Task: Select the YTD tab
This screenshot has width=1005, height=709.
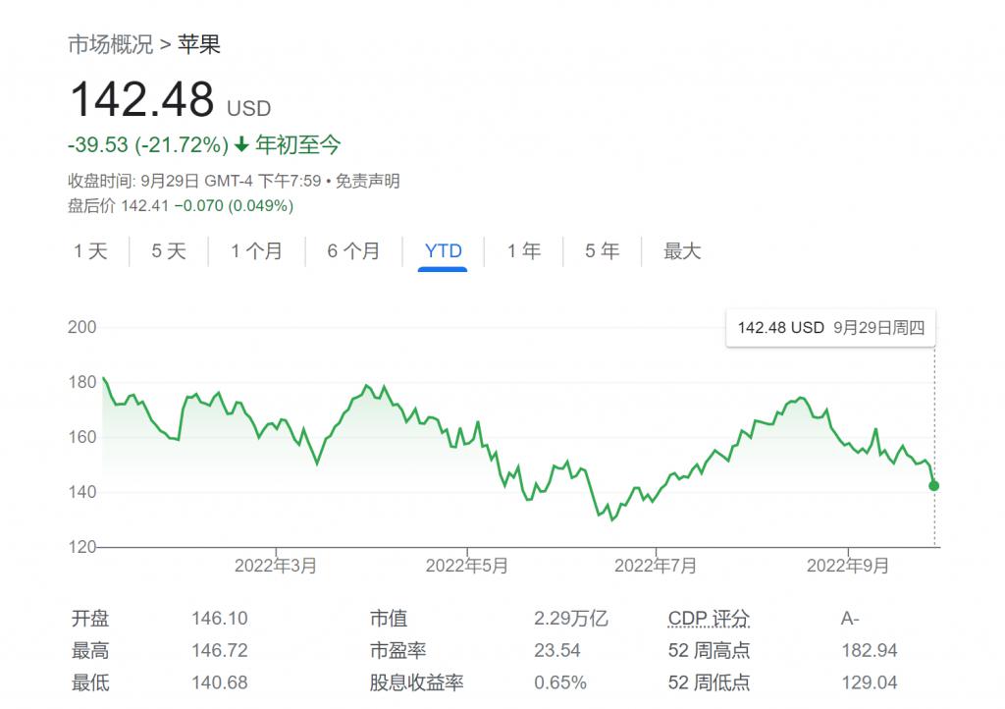Action: click(443, 251)
